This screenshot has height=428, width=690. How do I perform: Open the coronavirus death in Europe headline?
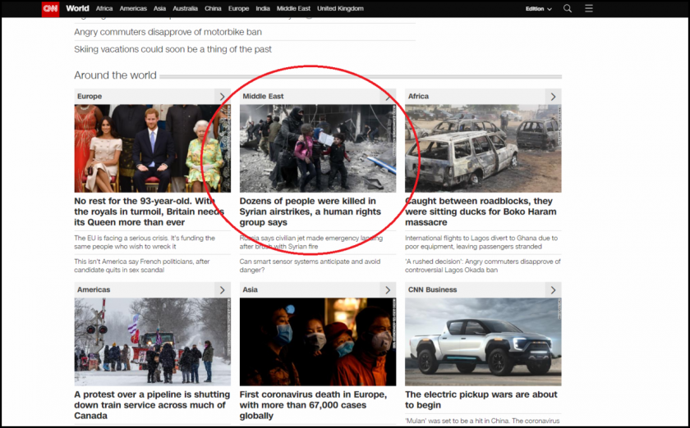click(314, 405)
